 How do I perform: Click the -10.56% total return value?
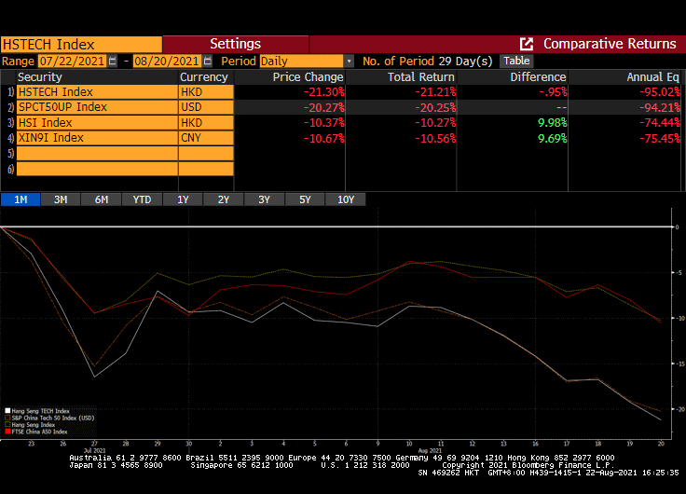[x=435, y=138]
